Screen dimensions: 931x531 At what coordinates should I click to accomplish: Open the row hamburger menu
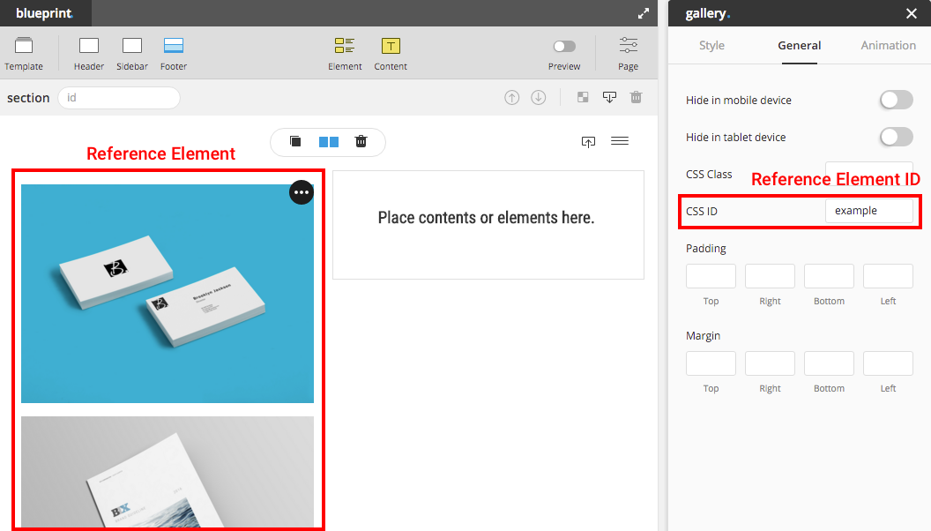click(x=620, y=141)
